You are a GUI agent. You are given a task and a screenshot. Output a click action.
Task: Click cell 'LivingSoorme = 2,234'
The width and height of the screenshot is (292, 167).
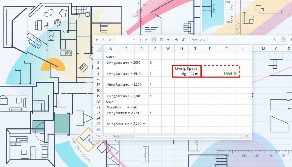123,113
